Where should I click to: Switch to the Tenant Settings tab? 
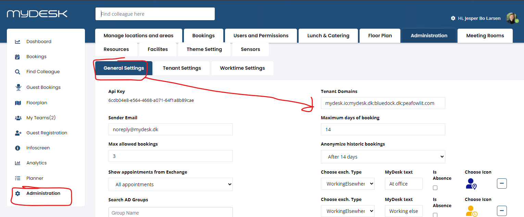pos(182,68)
